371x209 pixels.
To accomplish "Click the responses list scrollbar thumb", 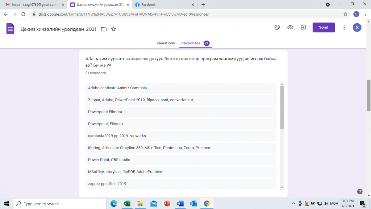I will 282,108.
